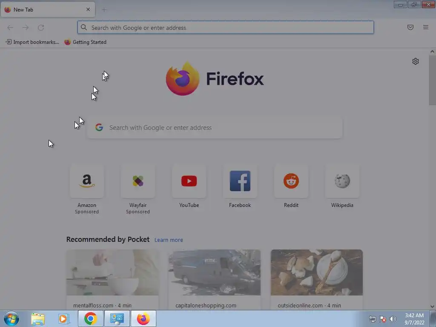The height and width of the screenshot is (327, 436).
Task: Click the Forward navigation arrow
Action: tap(26, 28)
